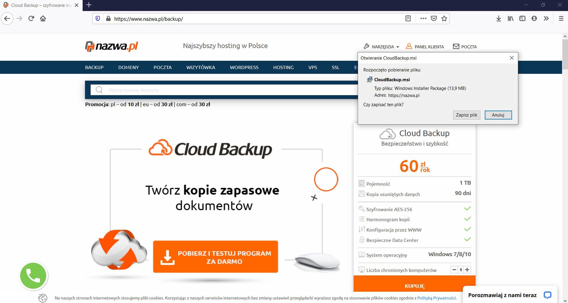
Task: Open POCZTA webmail link in header
Action: tap(465, 47)
